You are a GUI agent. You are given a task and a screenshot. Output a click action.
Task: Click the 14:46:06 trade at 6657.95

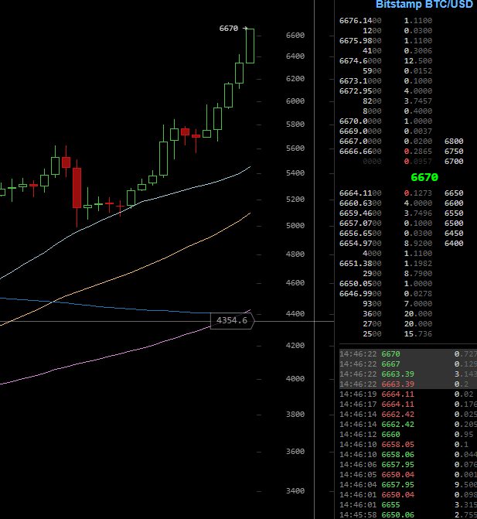tap(408, 465)
